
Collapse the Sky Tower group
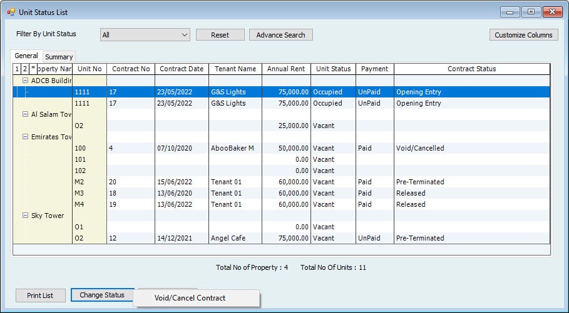coord(25,215)
